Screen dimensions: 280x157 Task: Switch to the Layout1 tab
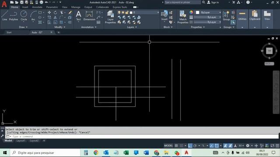point(21,140)
